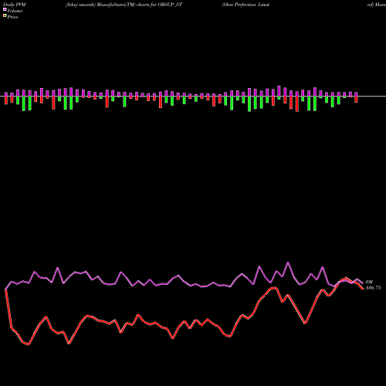Select the 'Price' legend label

[x=12, y=17]
